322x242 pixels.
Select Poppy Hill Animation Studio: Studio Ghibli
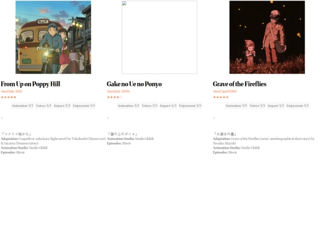tap(24, 148)
